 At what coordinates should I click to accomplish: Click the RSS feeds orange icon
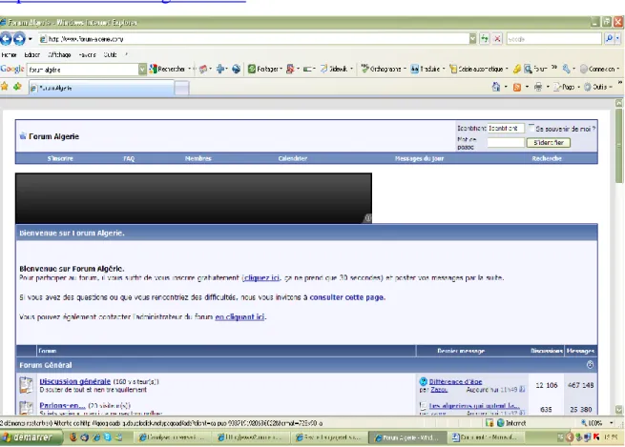tap(517, 87)
